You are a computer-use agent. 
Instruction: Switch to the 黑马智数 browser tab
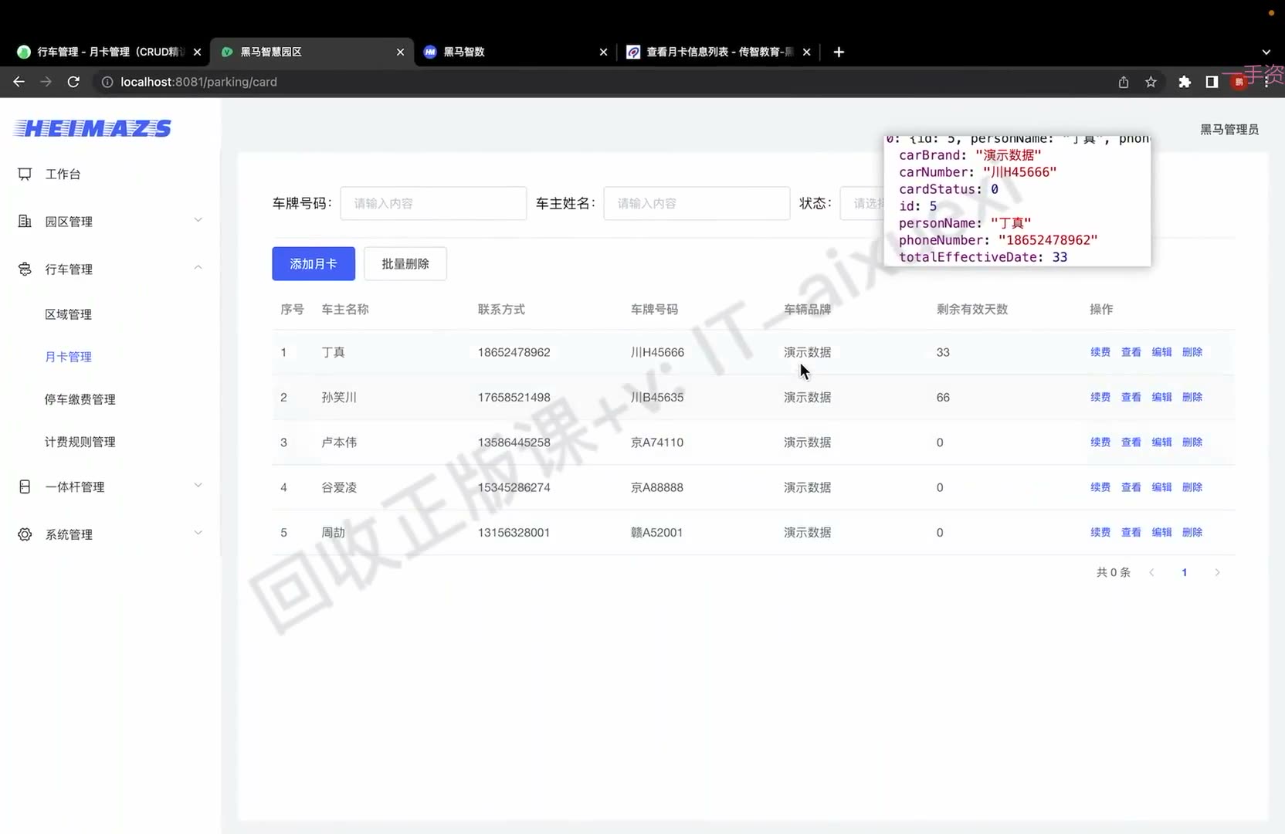(514, 52)
